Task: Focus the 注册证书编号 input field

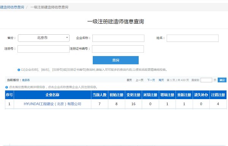Action: click(x=118, y=49)
